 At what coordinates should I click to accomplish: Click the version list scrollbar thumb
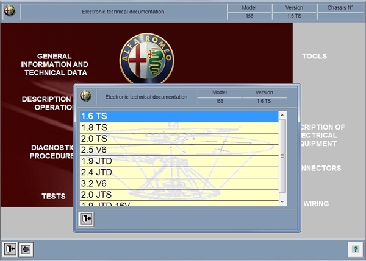pyautogui.click(x=282, y=156)
